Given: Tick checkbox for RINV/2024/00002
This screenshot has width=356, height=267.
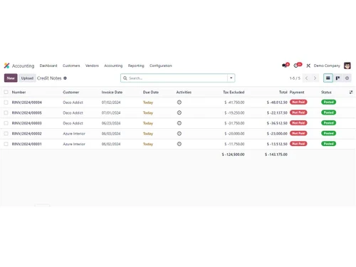Looking at the screenshot, I should (x=6, y=134).
